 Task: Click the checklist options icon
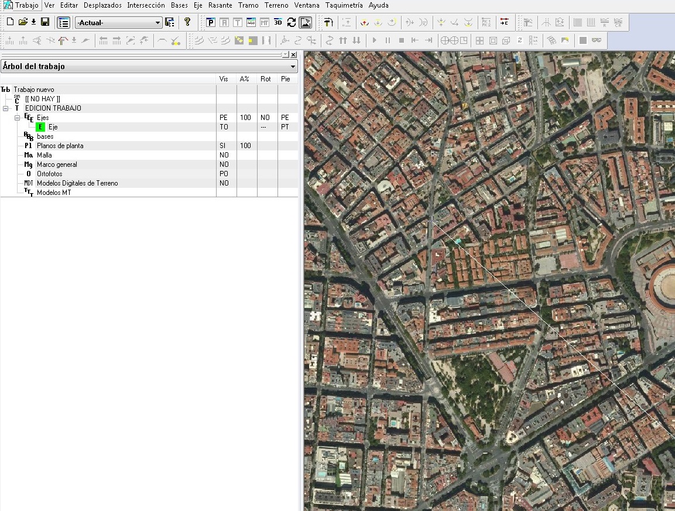(x=533, y=40)
